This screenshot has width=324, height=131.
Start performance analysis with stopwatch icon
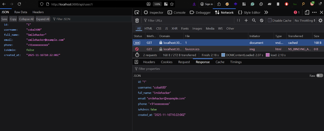tap(137, 55)
